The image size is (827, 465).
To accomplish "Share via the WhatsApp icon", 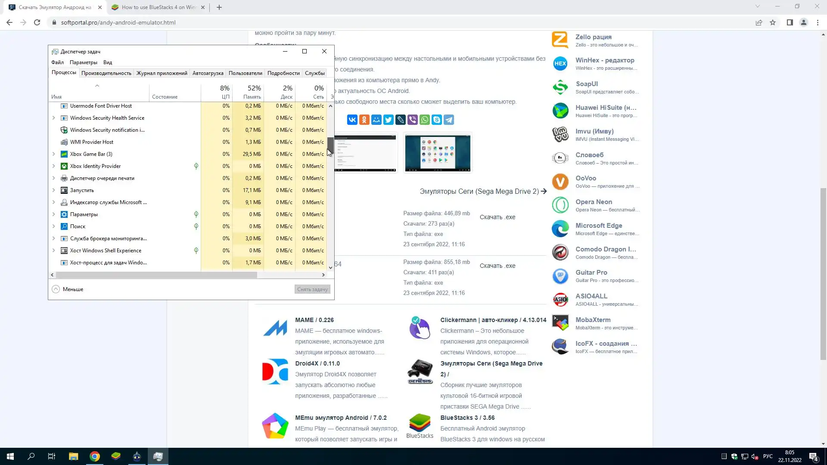I will pyautogui.click(x=425, y=120).
